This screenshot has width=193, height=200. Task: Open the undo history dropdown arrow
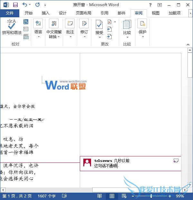click(x=30, y=5)
